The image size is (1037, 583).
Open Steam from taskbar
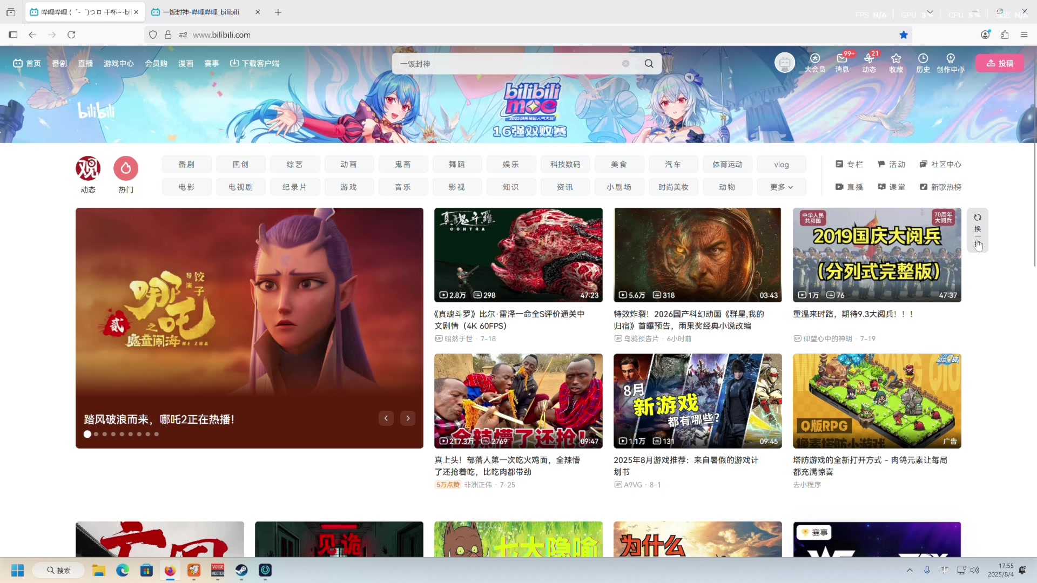coord(241,570)
